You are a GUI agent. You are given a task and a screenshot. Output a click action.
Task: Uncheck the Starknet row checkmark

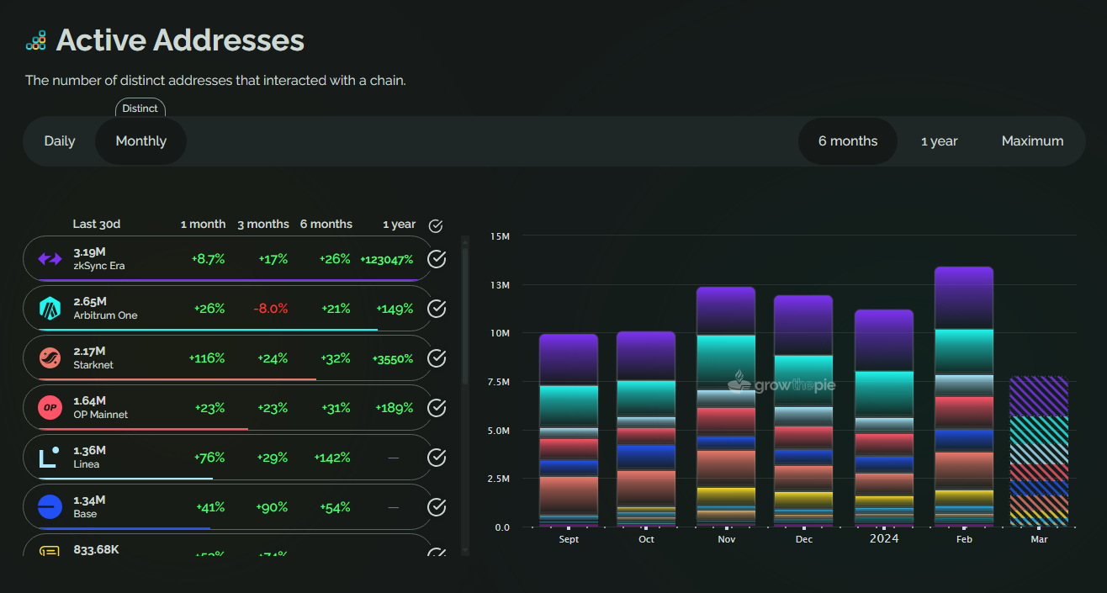point(436,358)
